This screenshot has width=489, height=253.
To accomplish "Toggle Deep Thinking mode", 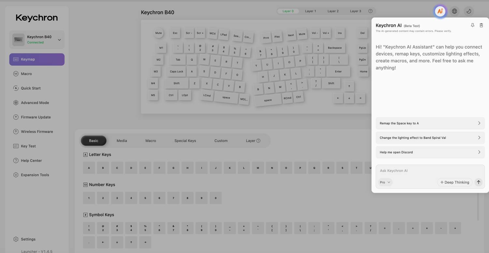I will (455, 182).
